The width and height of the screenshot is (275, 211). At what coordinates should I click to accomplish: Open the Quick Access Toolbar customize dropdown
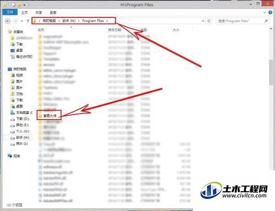24,5
